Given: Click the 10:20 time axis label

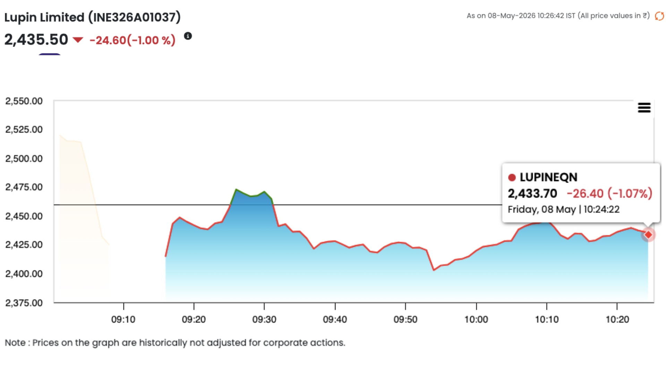Looking at the screenshot, I should pyautogui.click(x=617, y=319).
